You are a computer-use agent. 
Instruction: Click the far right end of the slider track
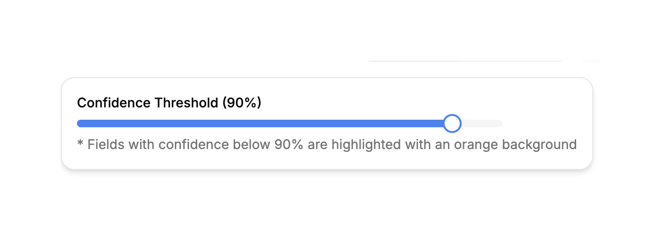(500, 123)
